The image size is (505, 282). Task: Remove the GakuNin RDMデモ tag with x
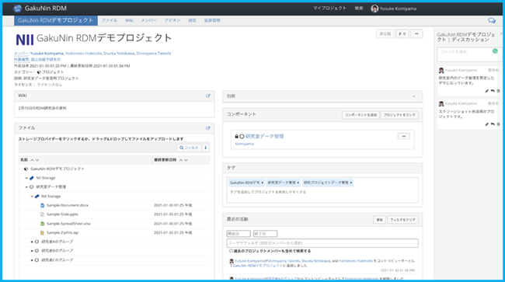coord(262,183)
